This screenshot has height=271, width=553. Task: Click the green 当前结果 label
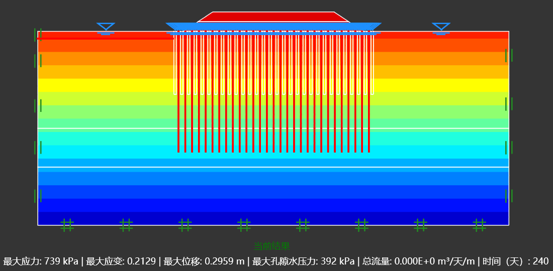click(x=272, y=246)
